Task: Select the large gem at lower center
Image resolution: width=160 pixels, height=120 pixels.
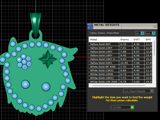Action: pos(46,87)
